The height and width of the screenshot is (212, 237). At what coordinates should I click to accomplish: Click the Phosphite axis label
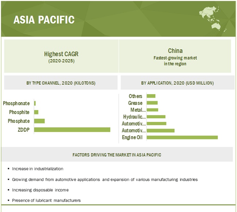19,112
